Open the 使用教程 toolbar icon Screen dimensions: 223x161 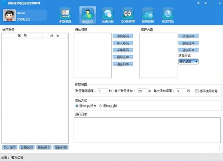click(148, 15)
